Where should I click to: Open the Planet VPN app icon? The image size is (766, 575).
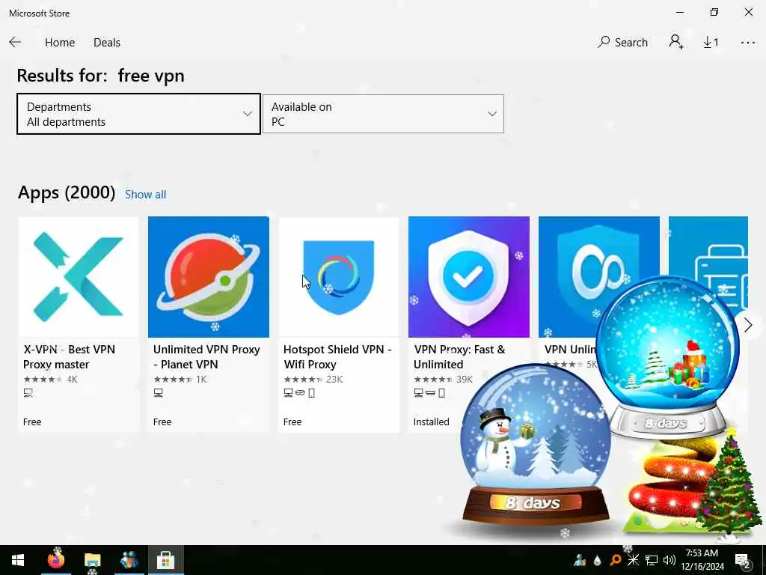pos(209,277)
